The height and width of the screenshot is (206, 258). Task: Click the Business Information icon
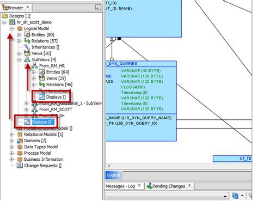click(20, 159)
